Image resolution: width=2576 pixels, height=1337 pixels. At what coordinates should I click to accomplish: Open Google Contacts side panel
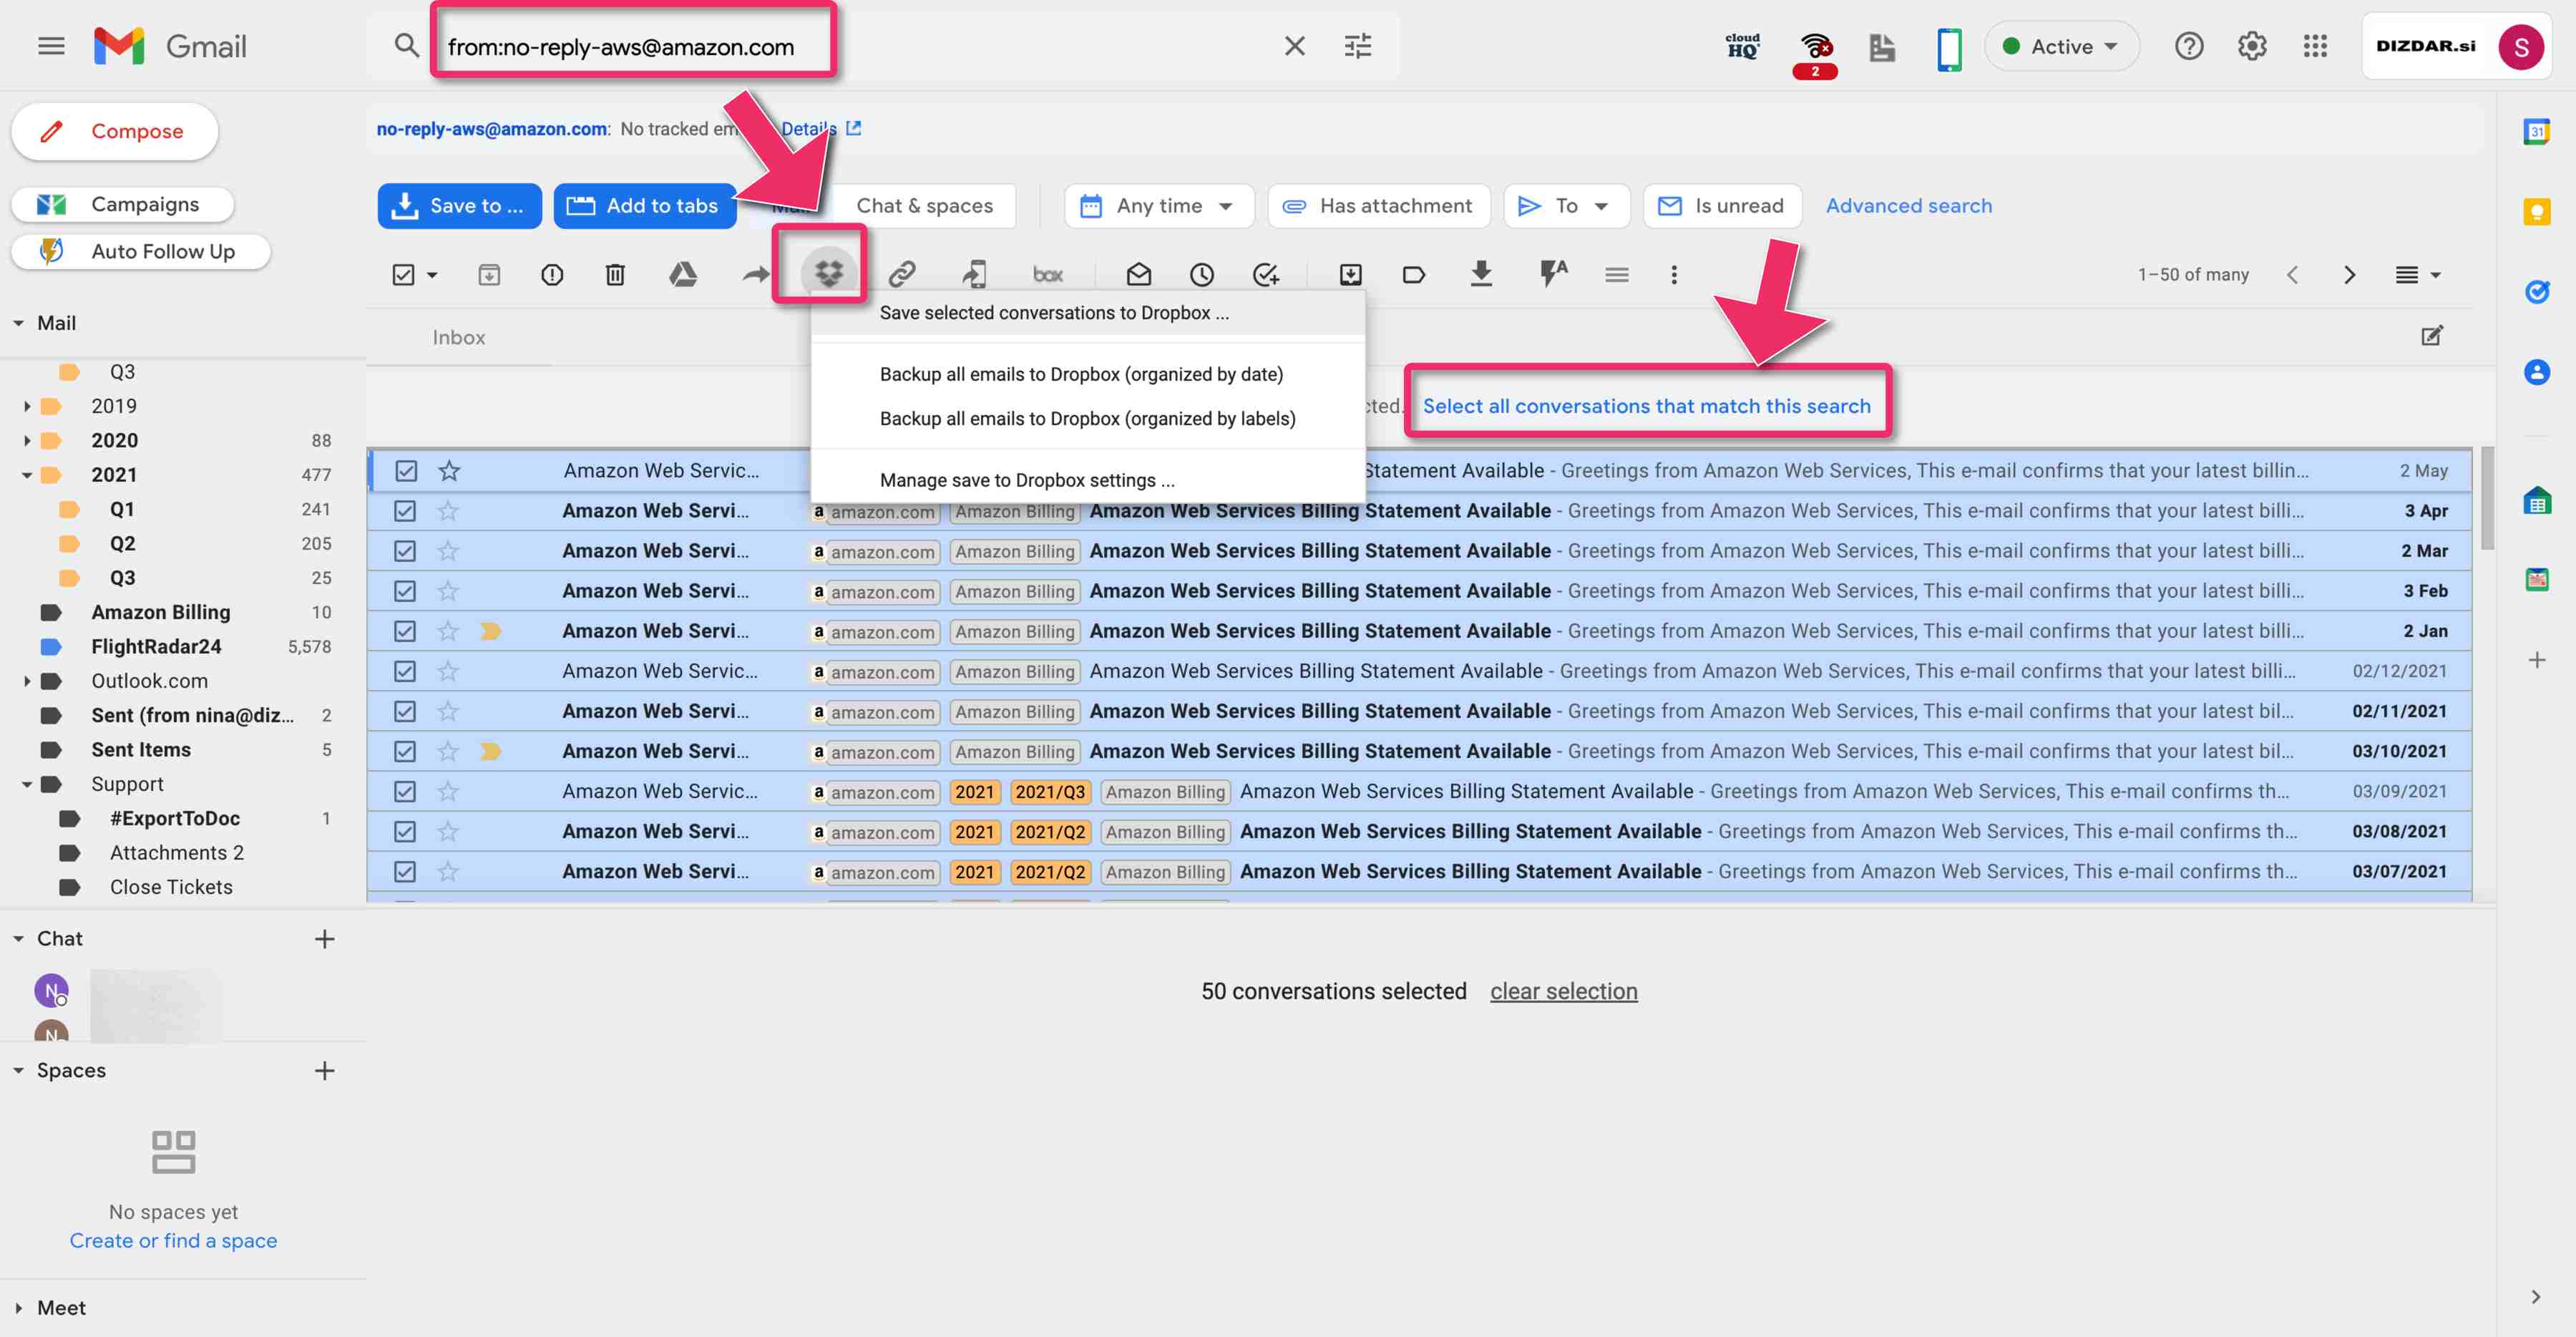[x=2537, y=372]
